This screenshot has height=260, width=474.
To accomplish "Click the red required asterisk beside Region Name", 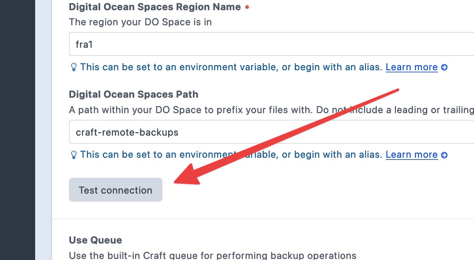I will [x=247, y=7].
